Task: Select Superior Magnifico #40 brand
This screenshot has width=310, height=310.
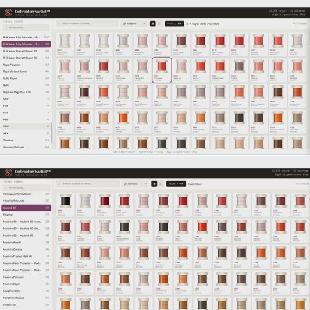Action: coord(26,92)
